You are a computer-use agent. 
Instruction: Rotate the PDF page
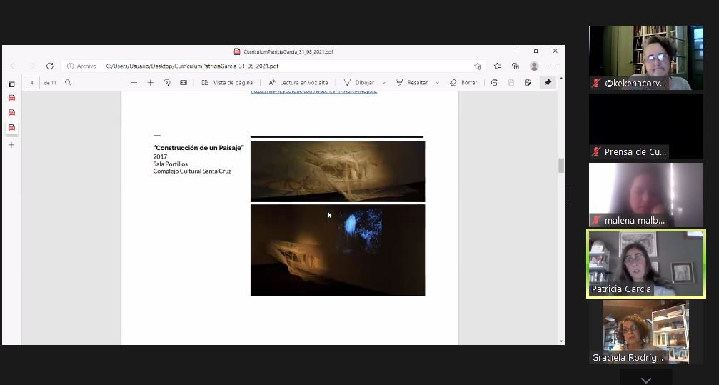[x=167, y=83]
